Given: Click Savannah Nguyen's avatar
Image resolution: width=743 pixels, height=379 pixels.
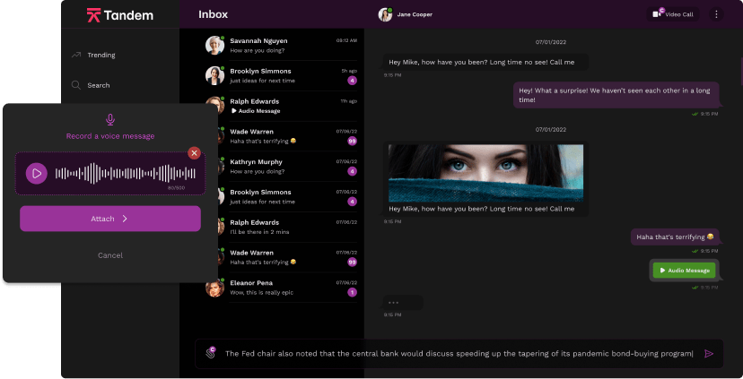Looking at the screenshot, I should pos(214,46).
